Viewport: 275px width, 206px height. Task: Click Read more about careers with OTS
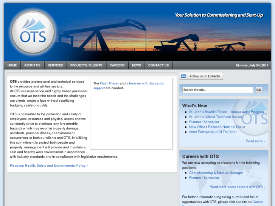pyautogui.click(x=237, y=187)
